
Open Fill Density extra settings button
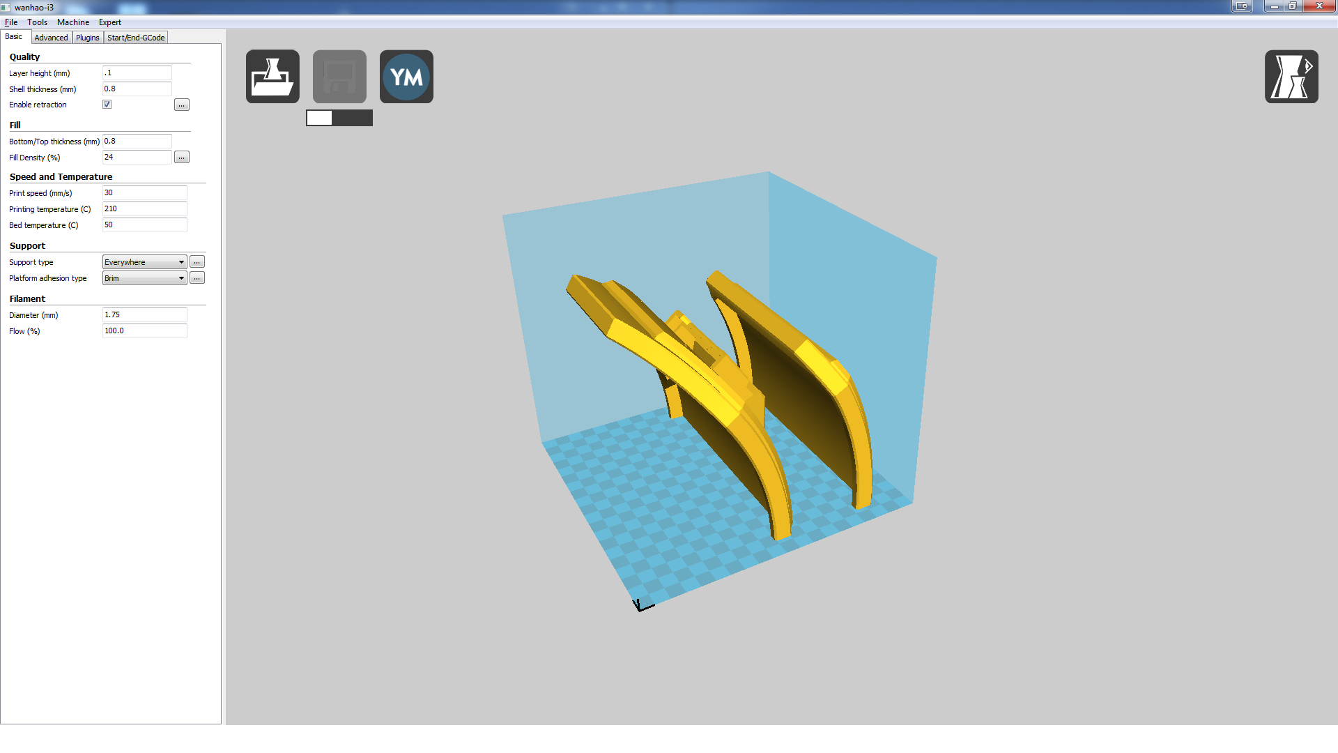181,158
